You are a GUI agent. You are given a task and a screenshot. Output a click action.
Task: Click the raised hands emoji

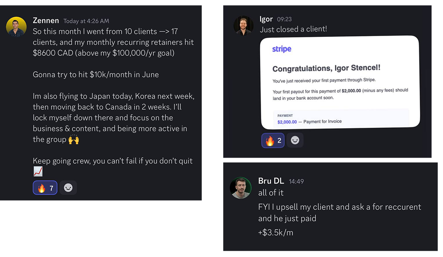[x=74, y=140]
